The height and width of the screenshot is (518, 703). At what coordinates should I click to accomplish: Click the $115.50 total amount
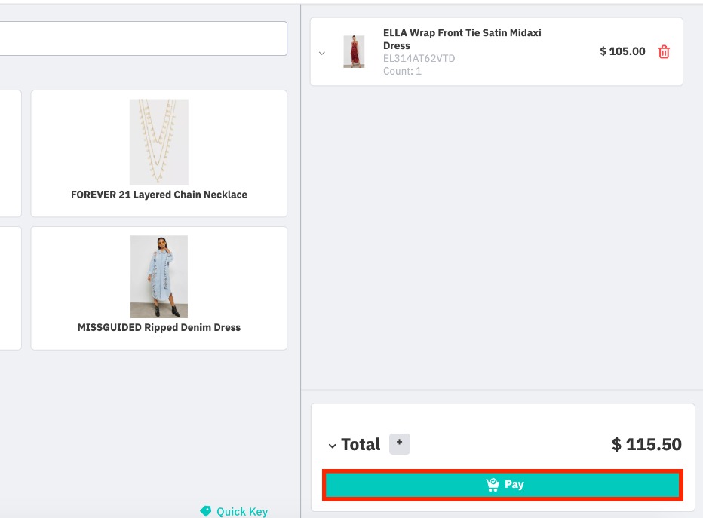646,445
